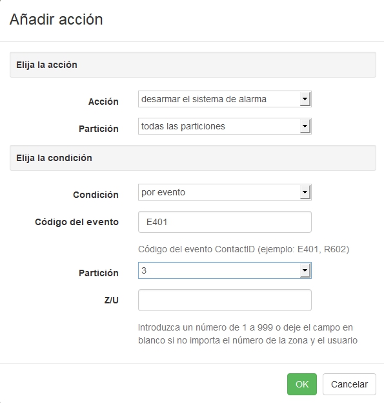
Task: Click the 'Añadir acción' dialog title
Action: 56,19
